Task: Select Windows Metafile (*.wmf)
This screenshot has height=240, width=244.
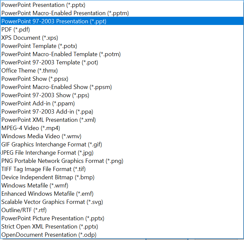Action: [x=122, y=185]
